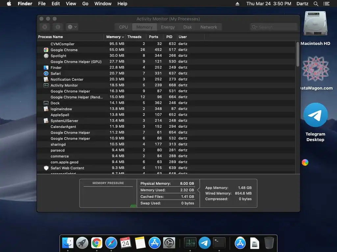Select the Google Chrome process icon
The height and width of the screenshot is (252, 337).
46,50
